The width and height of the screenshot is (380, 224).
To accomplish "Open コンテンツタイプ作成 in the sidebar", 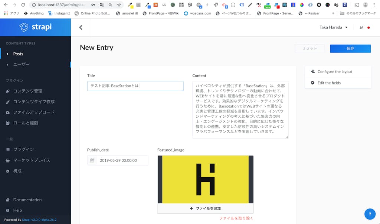I will (x=34, y=101).
